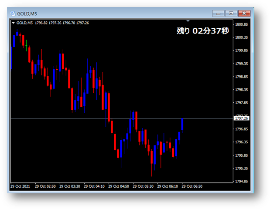Click the 29 Oct 04:10 time label

[x=94, y=186]
